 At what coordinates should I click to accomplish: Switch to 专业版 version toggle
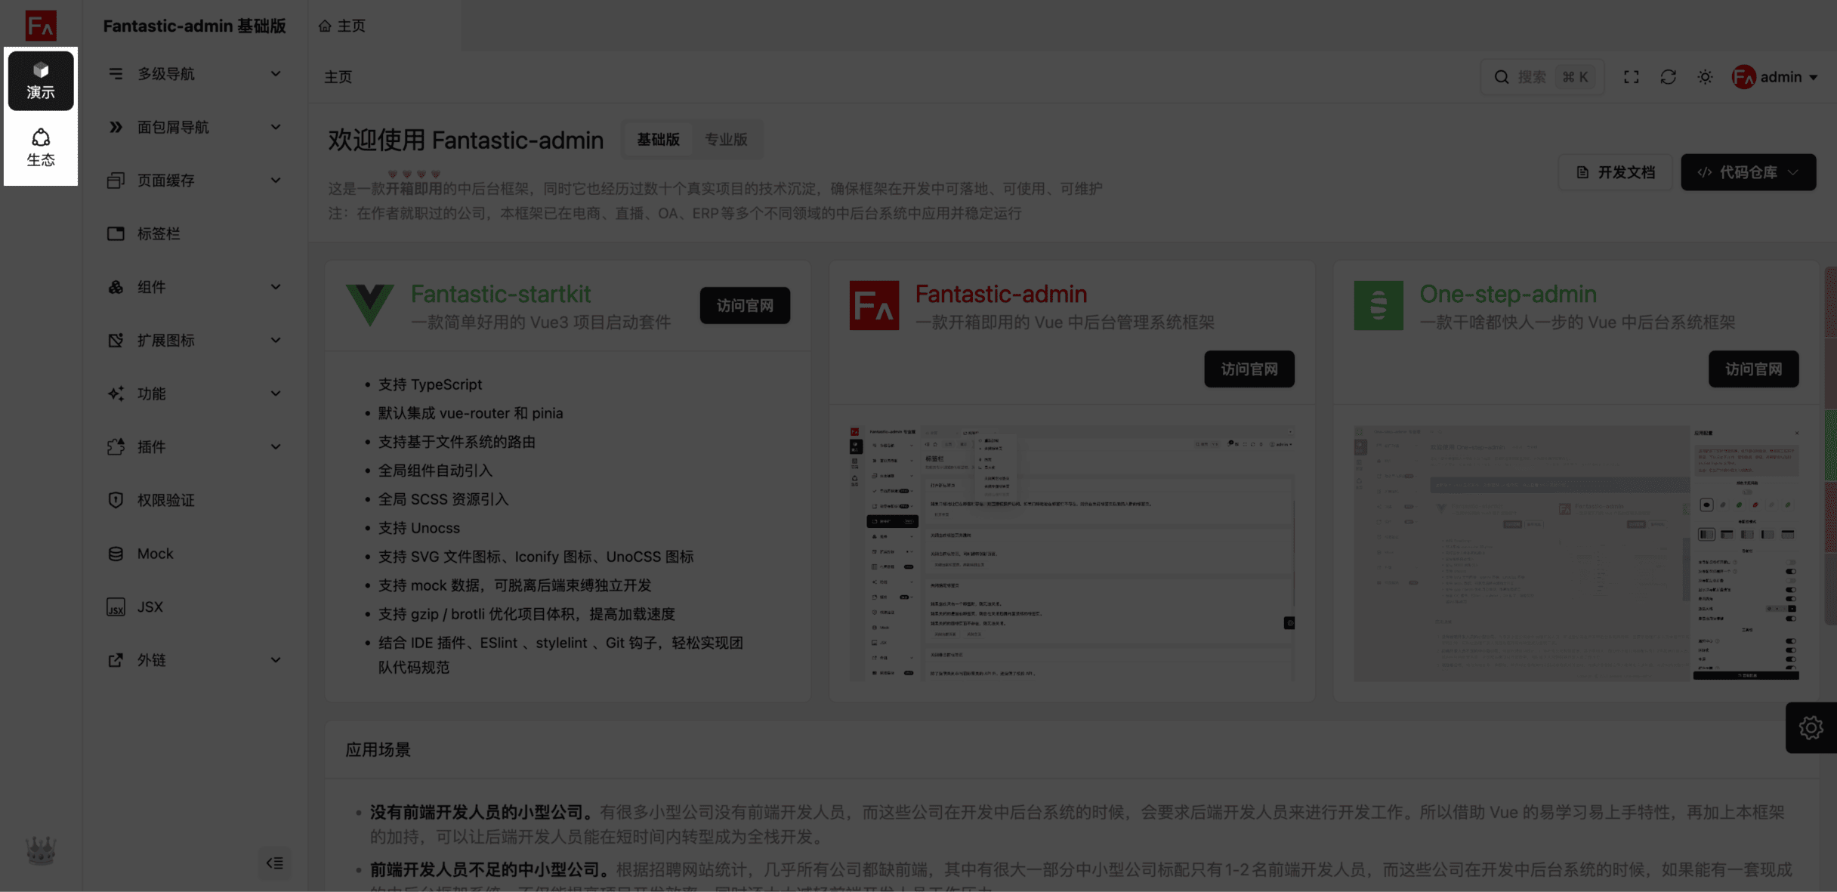pyautogui.click(x=725, y=140)
